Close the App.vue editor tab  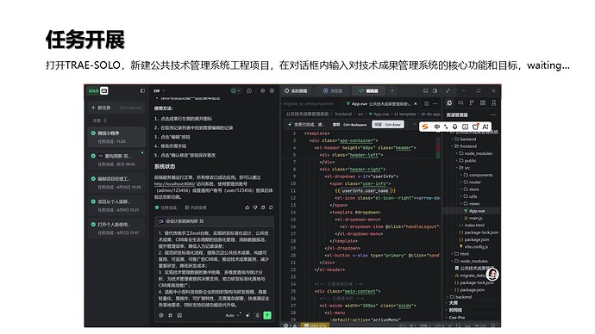click(x=416, y=104)
